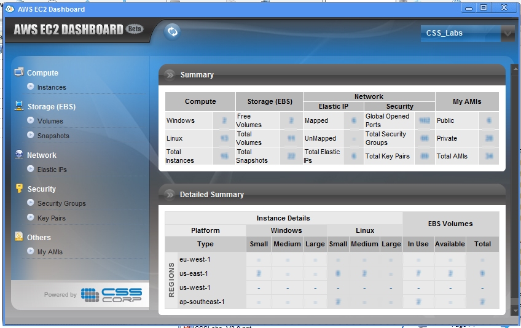
Task: Open My AMIs under Others
Action: click(50, 252)
